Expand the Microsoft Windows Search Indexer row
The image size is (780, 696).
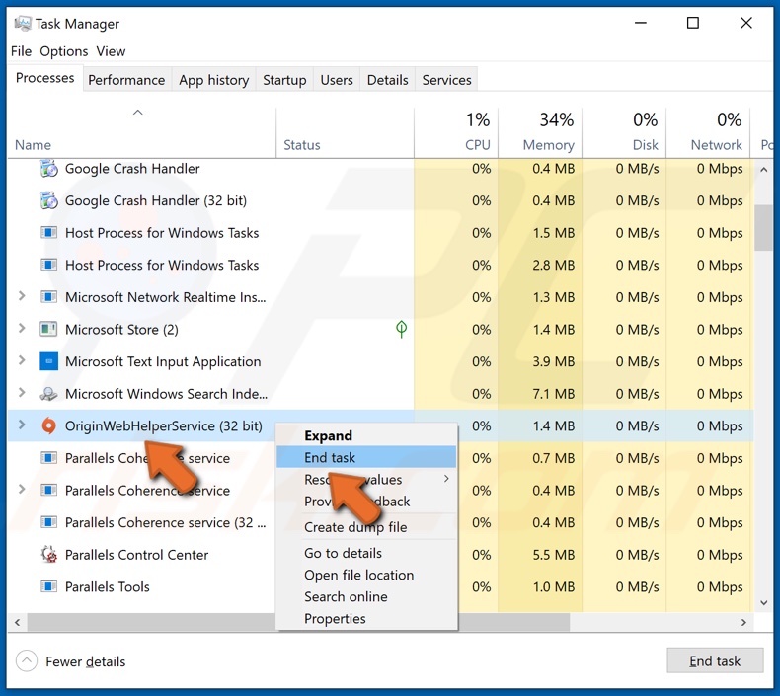(x=22, y=393)
